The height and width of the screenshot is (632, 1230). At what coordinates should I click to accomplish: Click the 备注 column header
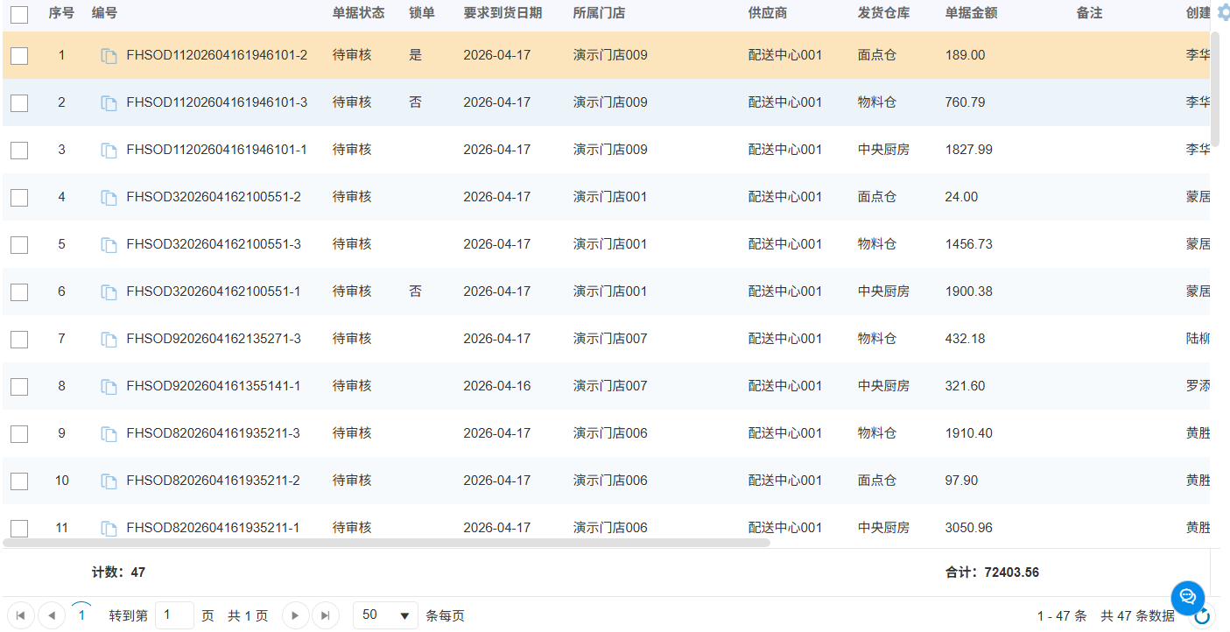1089,13
